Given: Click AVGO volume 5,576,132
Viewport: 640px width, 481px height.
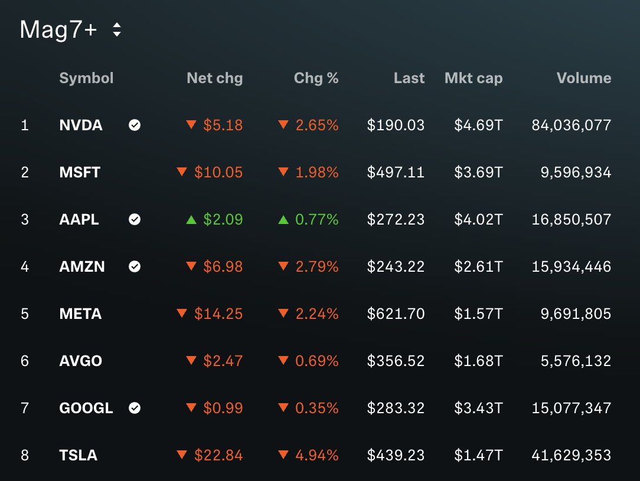Looking at the screenshot, I should [x=576, y=361].
